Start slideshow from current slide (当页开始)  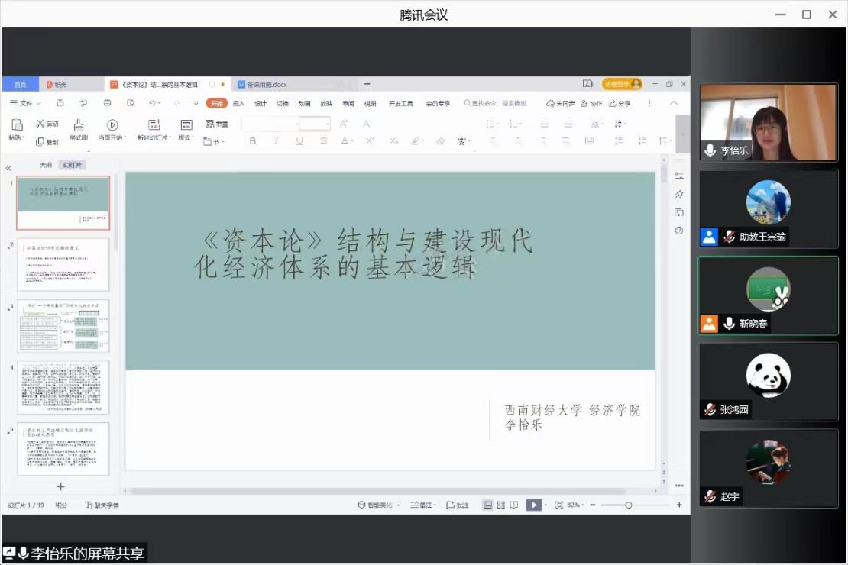[x=112, y=125]
